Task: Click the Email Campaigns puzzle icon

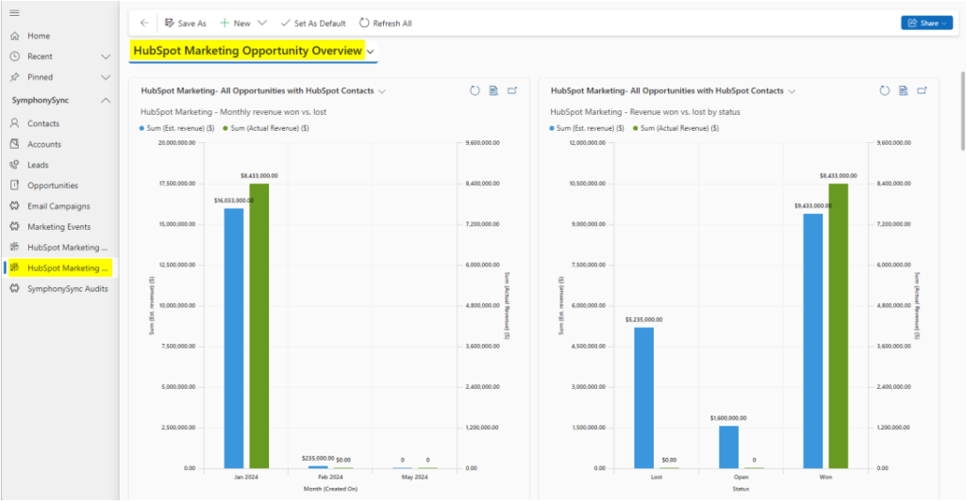Action: point(15,205)
